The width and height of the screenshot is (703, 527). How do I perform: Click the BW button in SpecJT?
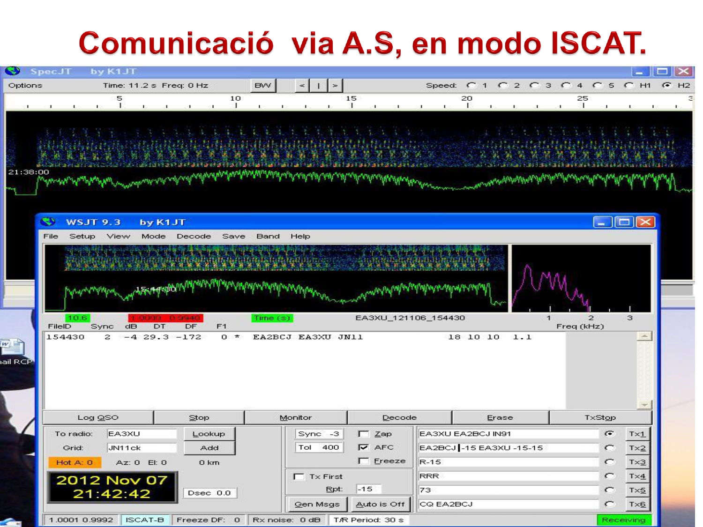263,85
